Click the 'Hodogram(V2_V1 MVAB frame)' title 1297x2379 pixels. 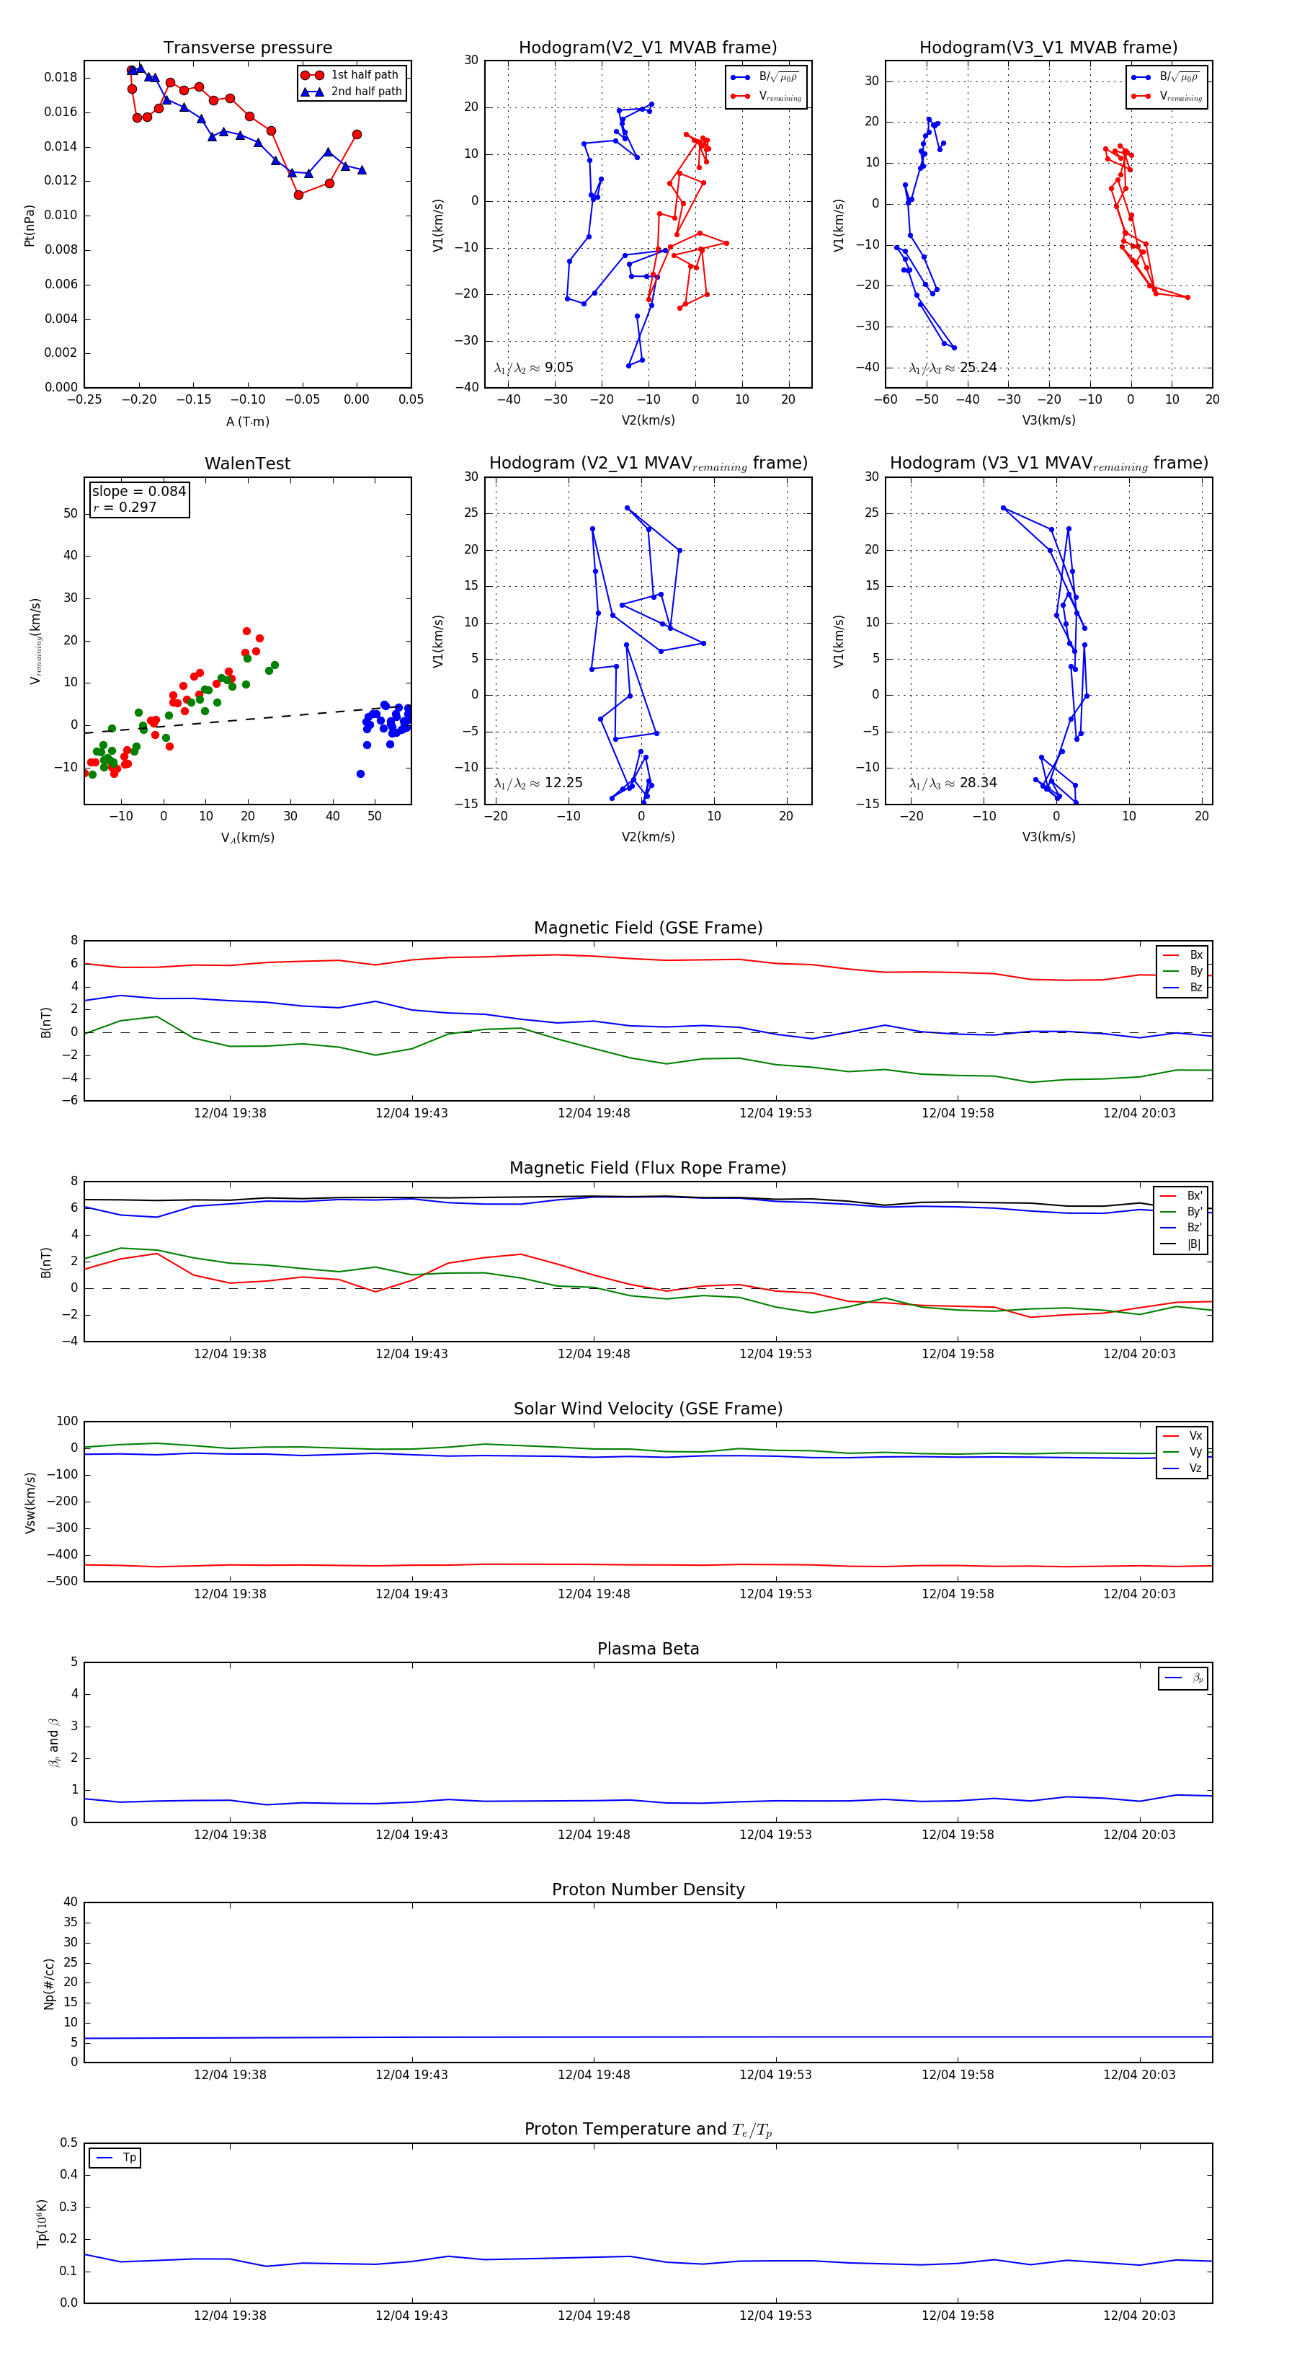pos(647,48)
